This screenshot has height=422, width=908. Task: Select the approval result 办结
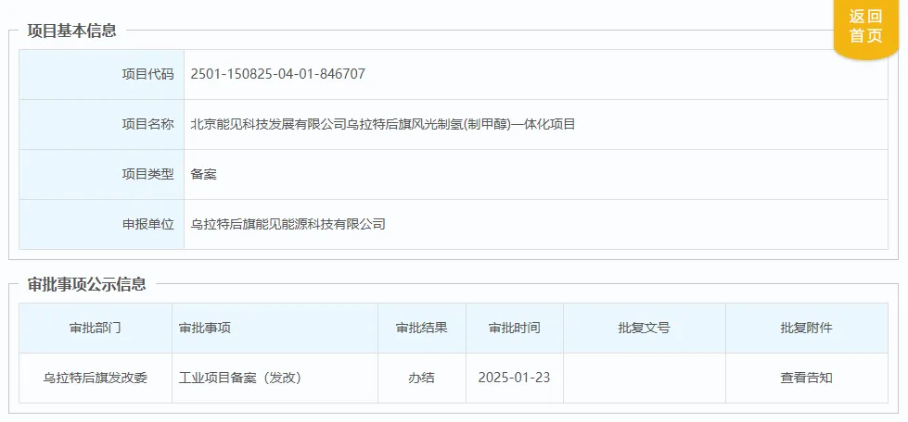(x=422, y=379)
